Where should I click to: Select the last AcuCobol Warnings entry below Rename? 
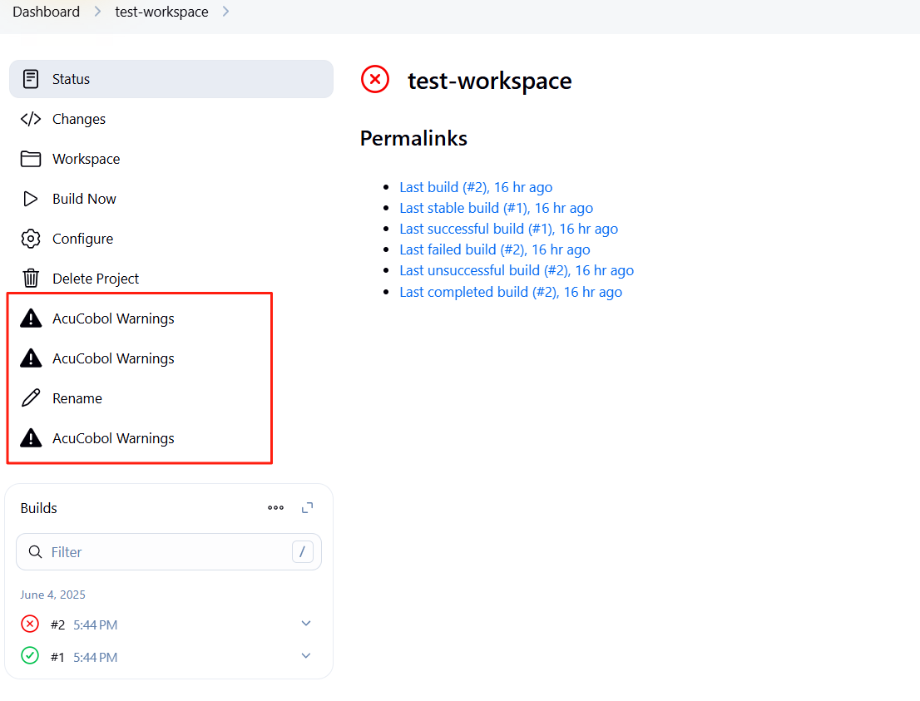(113, 438)
